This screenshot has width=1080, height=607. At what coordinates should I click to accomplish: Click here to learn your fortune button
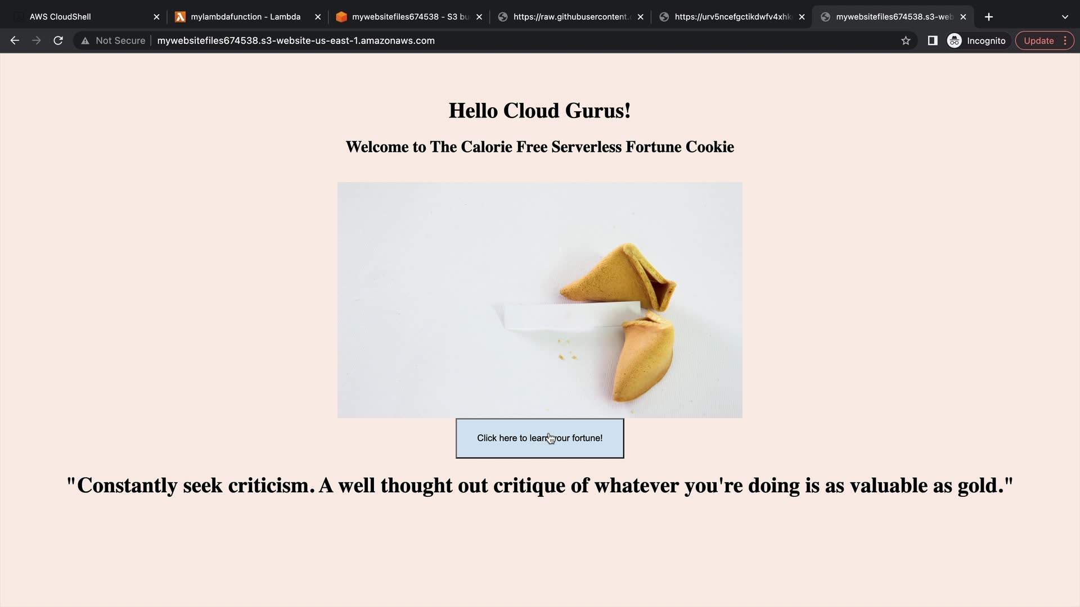point(539,438)
